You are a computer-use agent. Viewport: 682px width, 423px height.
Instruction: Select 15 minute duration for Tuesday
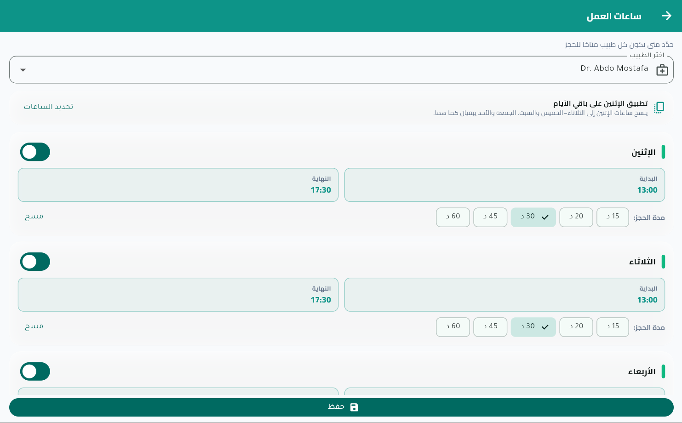(x=613, y=327)
